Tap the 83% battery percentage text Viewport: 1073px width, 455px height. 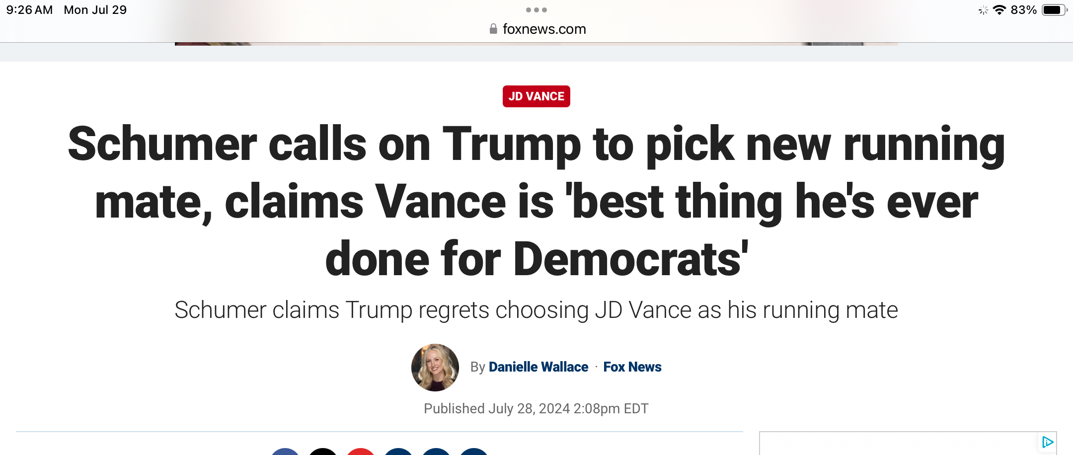click(1024, 10)
